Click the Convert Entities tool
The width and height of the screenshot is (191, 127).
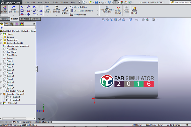(x=56, y=9)
